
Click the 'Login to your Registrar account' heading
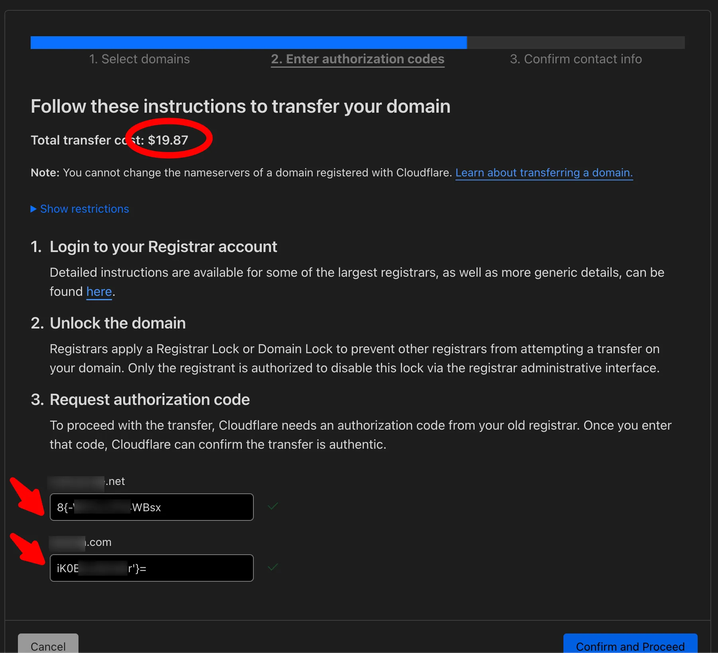pos(163,247)
